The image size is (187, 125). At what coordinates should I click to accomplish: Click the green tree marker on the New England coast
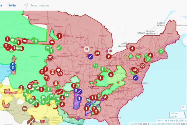coord(161,51)
